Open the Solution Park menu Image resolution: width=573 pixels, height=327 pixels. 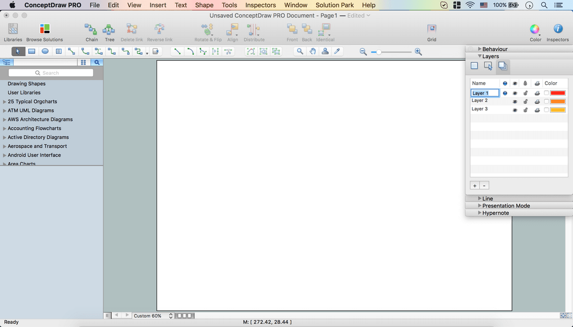(x=334, y=5)
